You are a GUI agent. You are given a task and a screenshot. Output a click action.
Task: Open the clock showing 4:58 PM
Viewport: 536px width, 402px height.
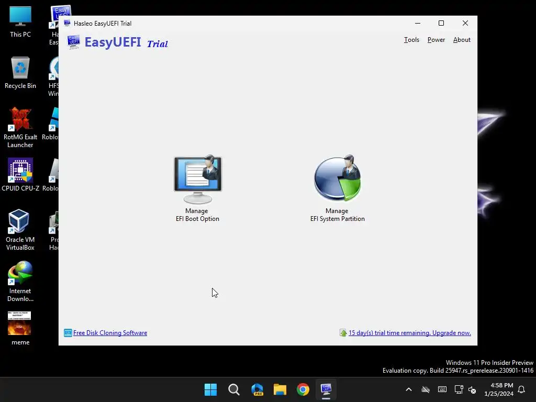pyautogui.click(x=499, y=389)
